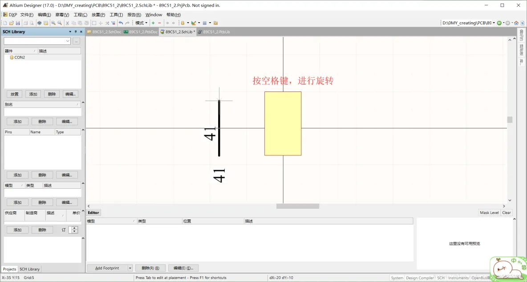Image resolution: width=527 pixels, height=282 pixels.
Task: Collapse the 别名 alias section chevron
Action: pos(83,103)
